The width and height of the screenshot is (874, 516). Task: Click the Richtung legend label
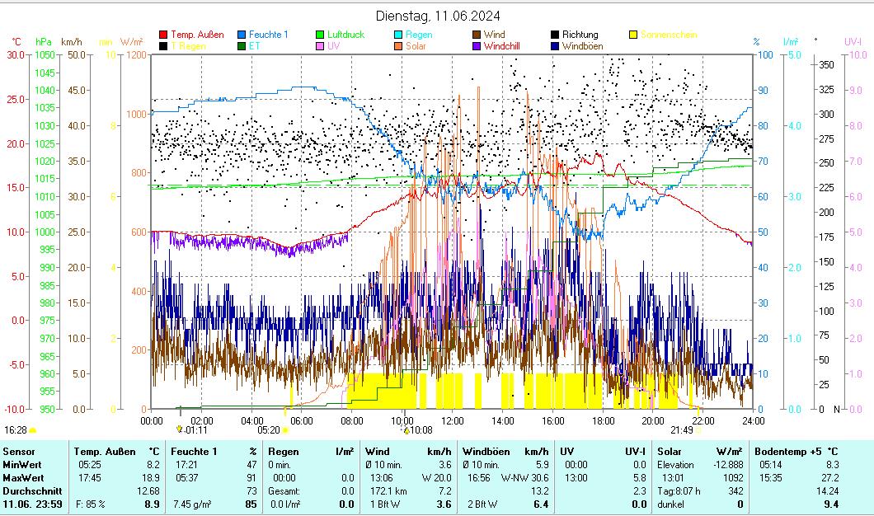[580, 35]
